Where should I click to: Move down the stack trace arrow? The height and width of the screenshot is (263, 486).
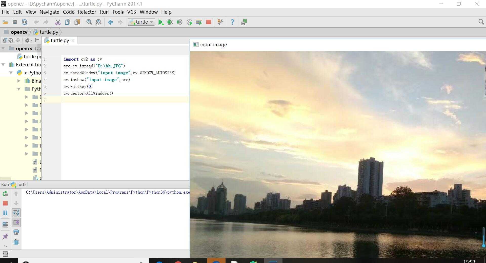tap(16, 203)
